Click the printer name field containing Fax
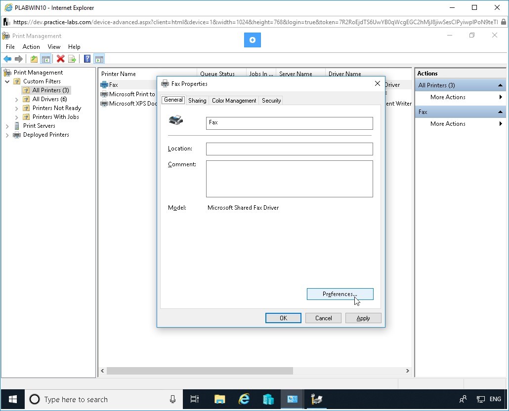 [x=289, y=123]
